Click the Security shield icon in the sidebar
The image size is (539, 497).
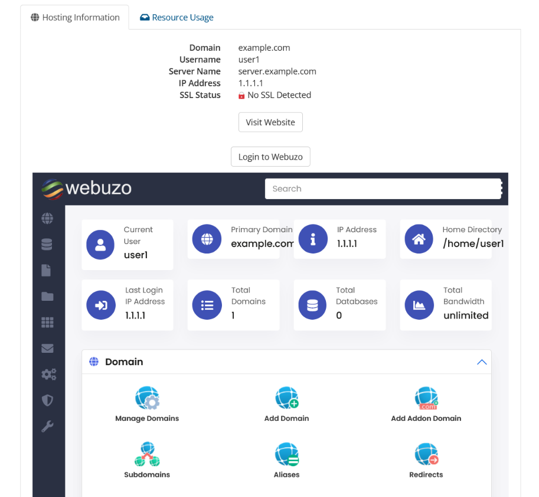[48, 400]
